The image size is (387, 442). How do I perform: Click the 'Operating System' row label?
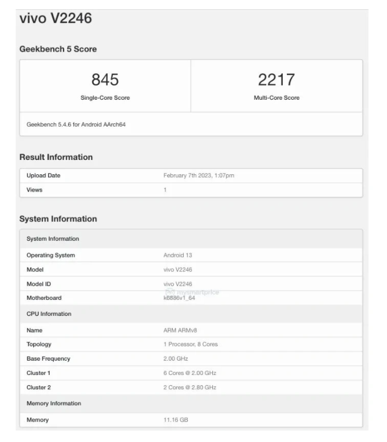tap(50, 255)
